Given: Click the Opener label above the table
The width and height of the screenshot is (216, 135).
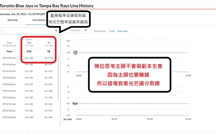Looking at the screenshot, I should (x=29, y=39).
